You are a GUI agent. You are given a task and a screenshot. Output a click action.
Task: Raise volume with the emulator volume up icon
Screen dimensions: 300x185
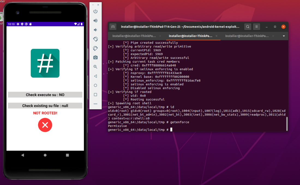point(95,20)
